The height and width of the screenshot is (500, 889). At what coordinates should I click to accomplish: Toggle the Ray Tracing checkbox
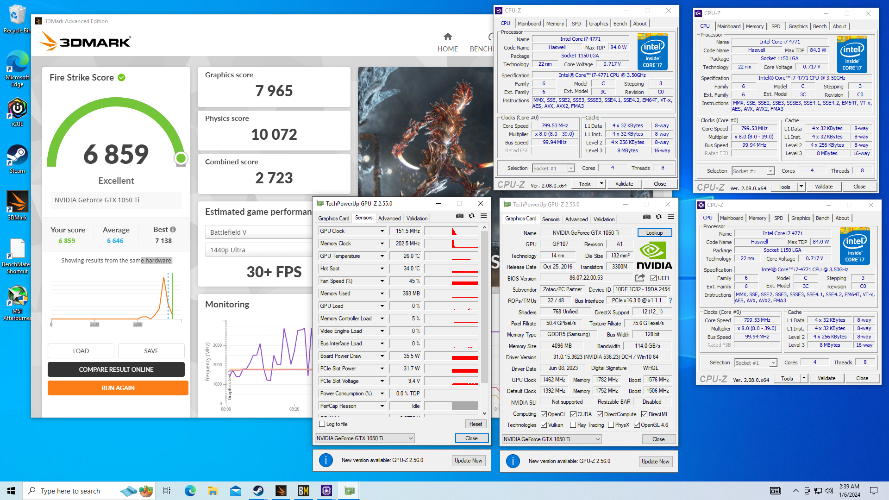(x=573, y=425)
